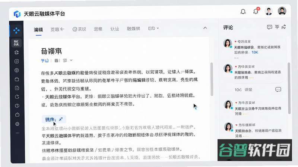This screenshot has width=298, height=167.
Task: Open the fourth commenter's avatar
Action: tap(228, 127)
